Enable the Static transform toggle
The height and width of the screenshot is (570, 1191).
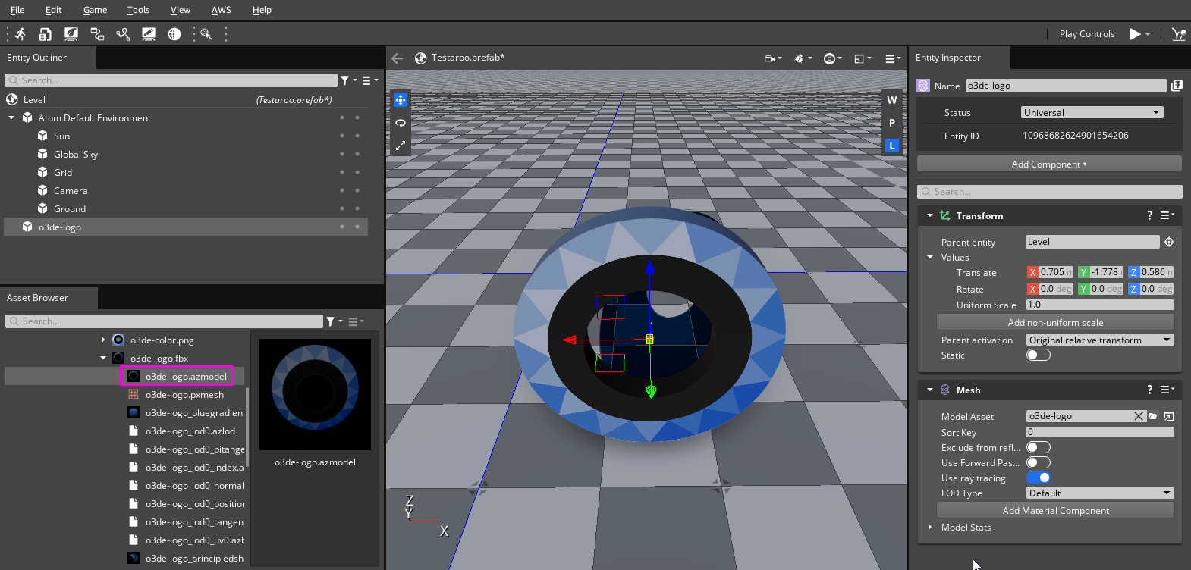[1038, 355]
